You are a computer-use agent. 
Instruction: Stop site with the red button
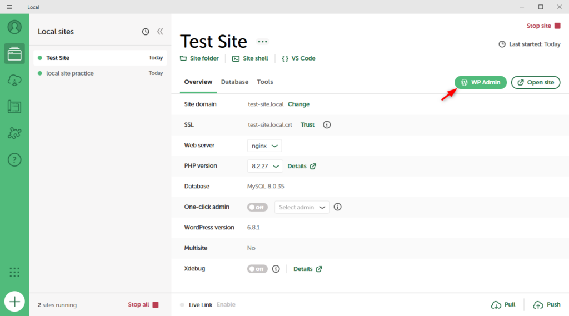[x=543, y=26]
